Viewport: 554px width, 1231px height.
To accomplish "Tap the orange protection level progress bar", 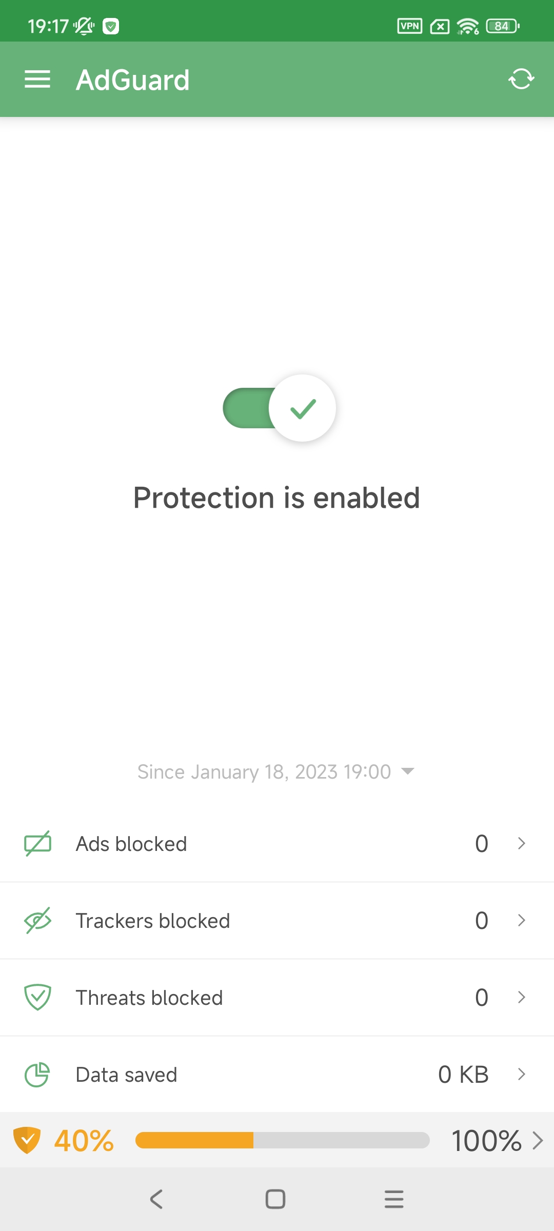I will 282,1140.
